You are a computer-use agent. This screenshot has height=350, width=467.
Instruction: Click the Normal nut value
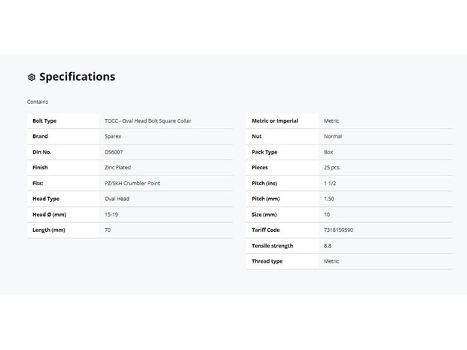[333, 136]
